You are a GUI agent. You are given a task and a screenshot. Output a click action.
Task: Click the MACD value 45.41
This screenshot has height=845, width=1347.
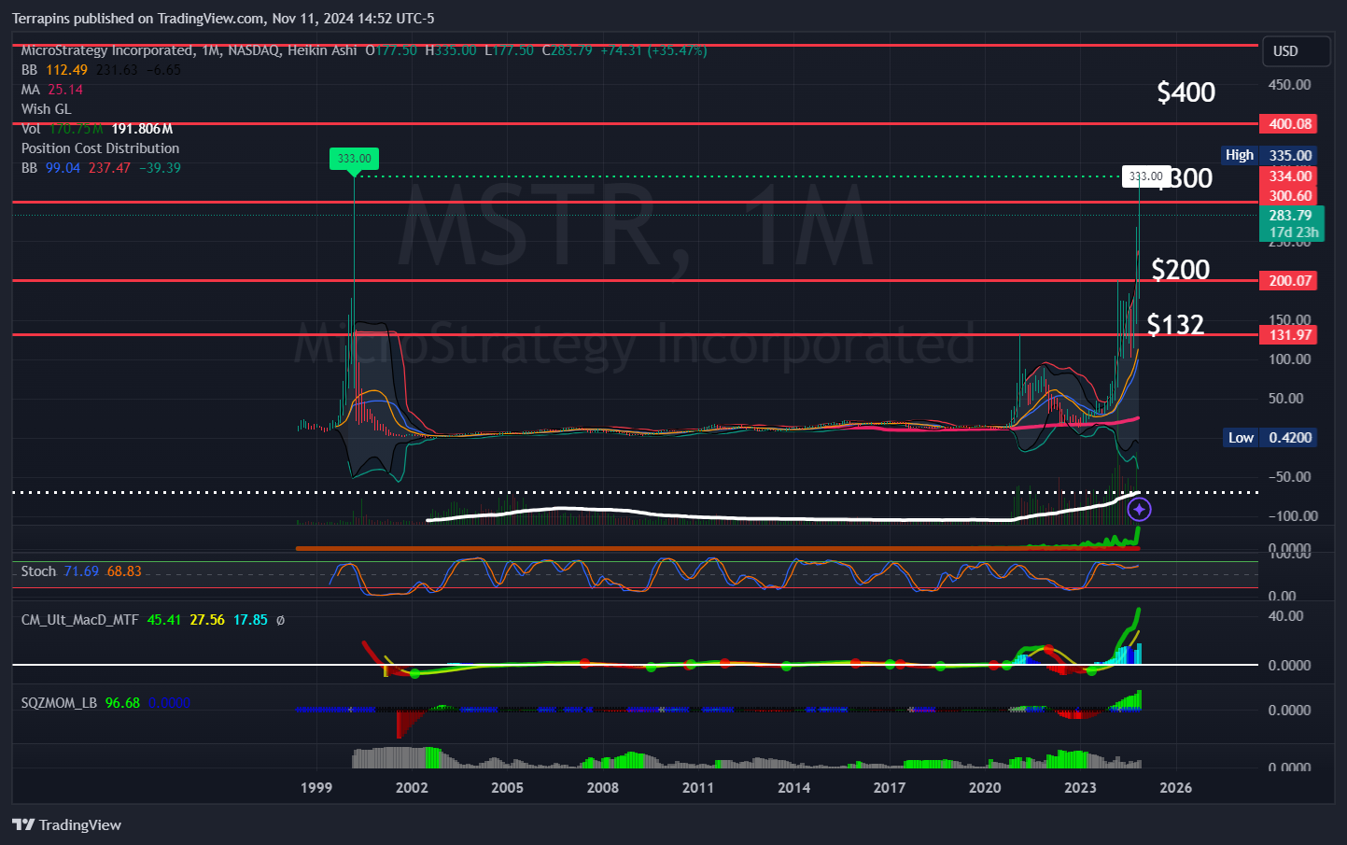[164, 620]
